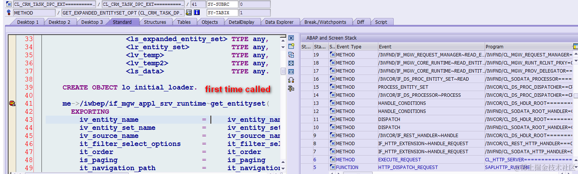
Task: Click the stack icon in row 16
Action: (x=332, y=79)
